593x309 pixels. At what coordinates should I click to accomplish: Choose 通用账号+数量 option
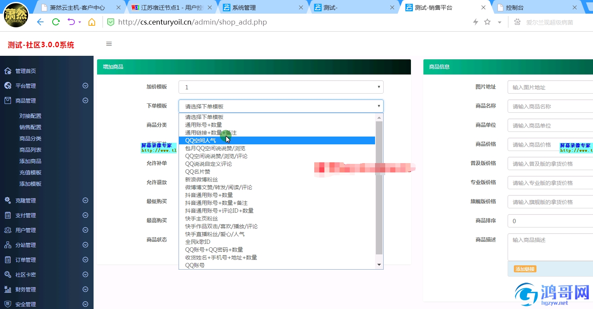[277, 125]
